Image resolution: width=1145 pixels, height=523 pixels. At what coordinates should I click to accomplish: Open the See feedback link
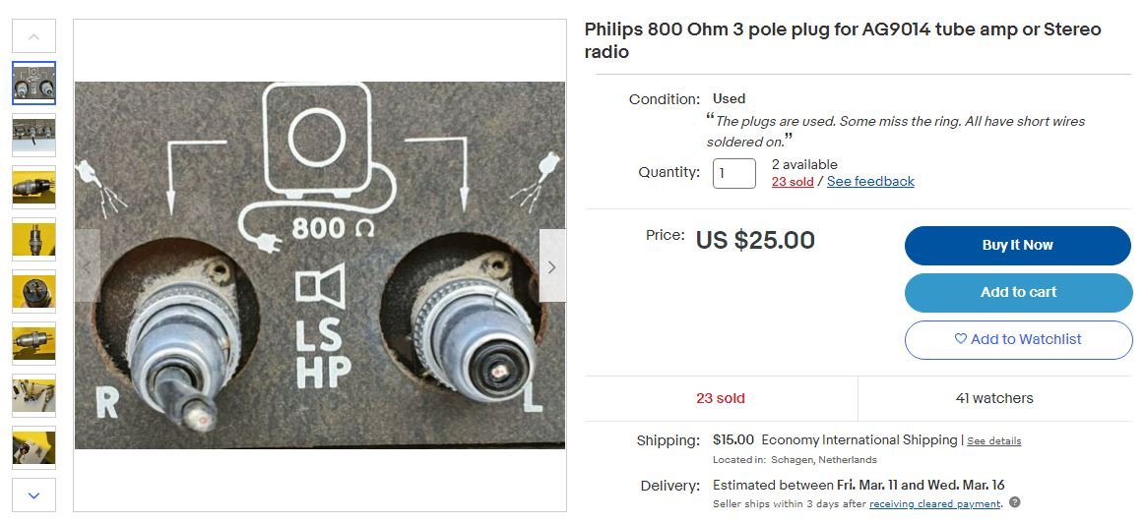click(870, 181)
